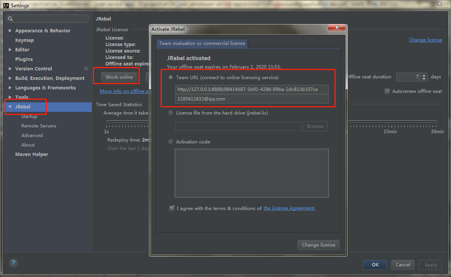451x277 pixels.
Task: Expand Appearance & Behavior section
Action: pyautogui.click(x=10, y=30)
